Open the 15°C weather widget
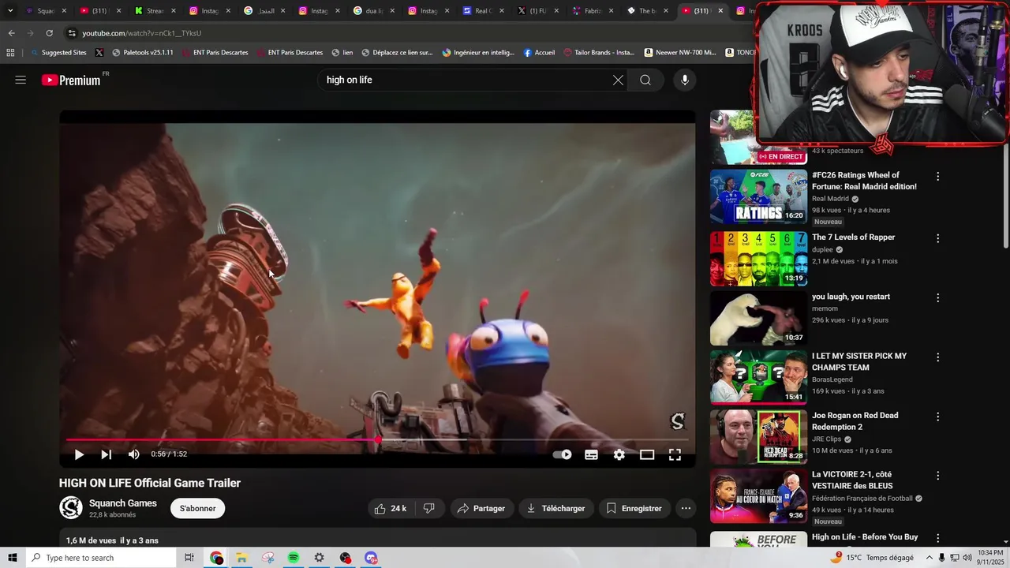Viewport: 1010px width, 568px height. pyautogui.click(x=872, y=558)
